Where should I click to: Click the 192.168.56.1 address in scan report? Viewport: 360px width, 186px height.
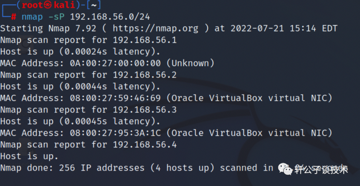[145, 40]
